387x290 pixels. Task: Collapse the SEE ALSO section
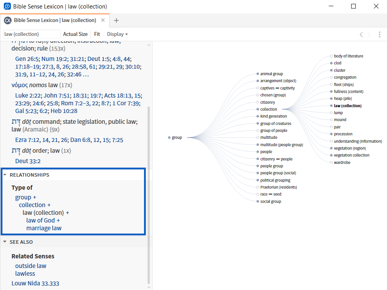click(5, 242)
